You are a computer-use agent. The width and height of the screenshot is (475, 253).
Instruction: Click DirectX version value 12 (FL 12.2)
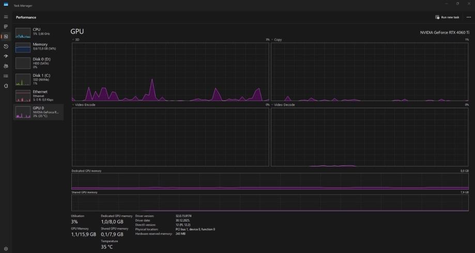pyautogui.click(x=183, y=225)
